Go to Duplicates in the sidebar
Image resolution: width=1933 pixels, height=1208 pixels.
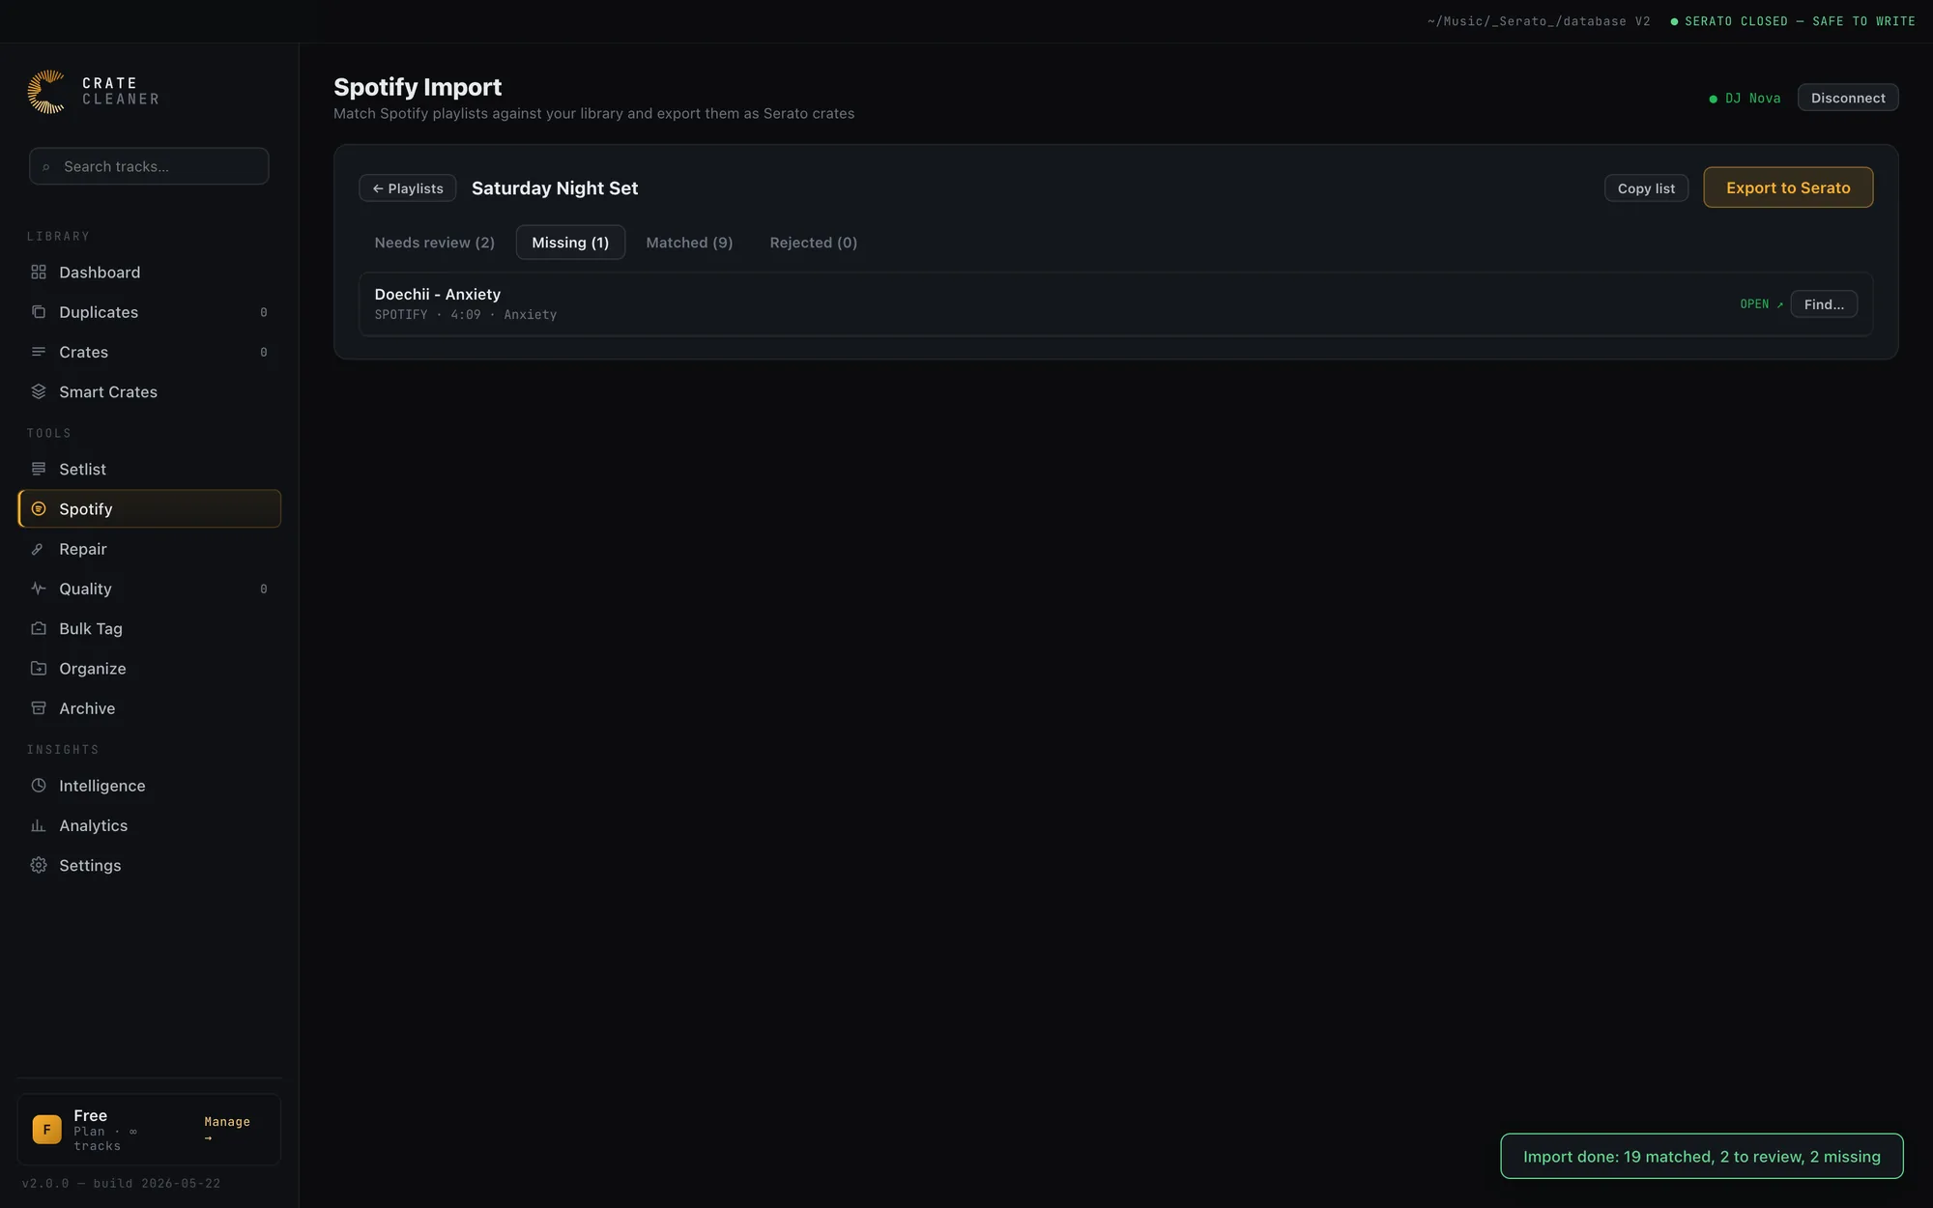[x=150, y=312]
